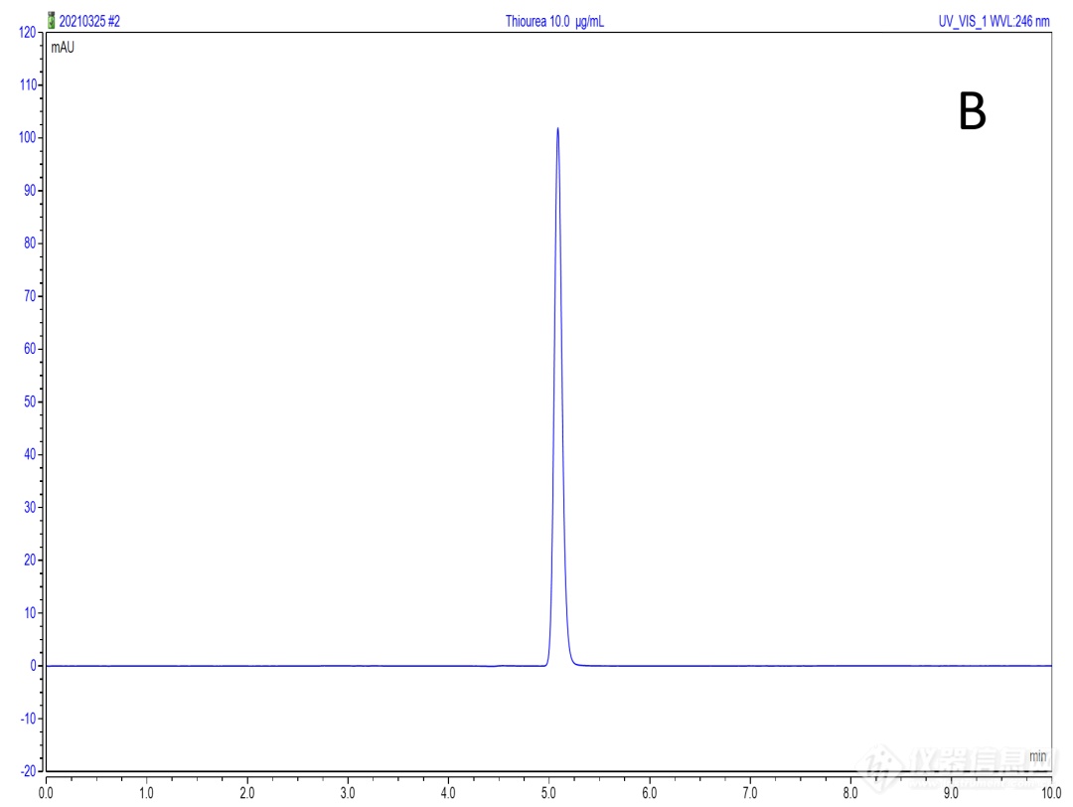Click the 0 tick on the y-axis
Image resolution: width=1073 pixels, height=807 pixels.
coord(33,665)
